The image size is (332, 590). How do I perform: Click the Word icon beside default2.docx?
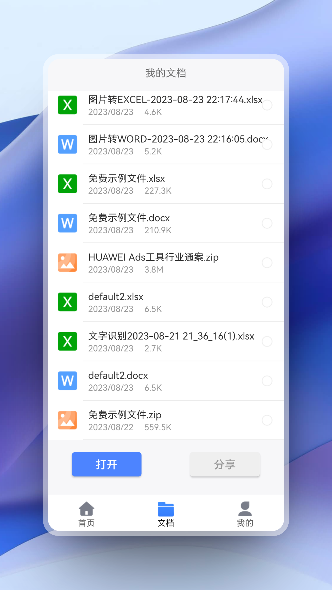[67, 381]
